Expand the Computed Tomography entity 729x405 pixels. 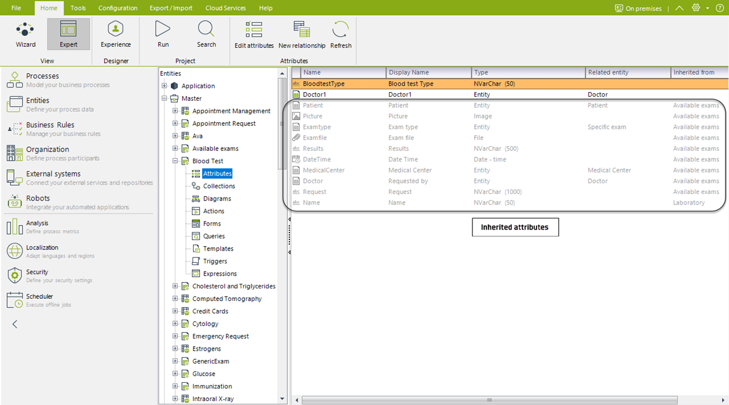175,299
